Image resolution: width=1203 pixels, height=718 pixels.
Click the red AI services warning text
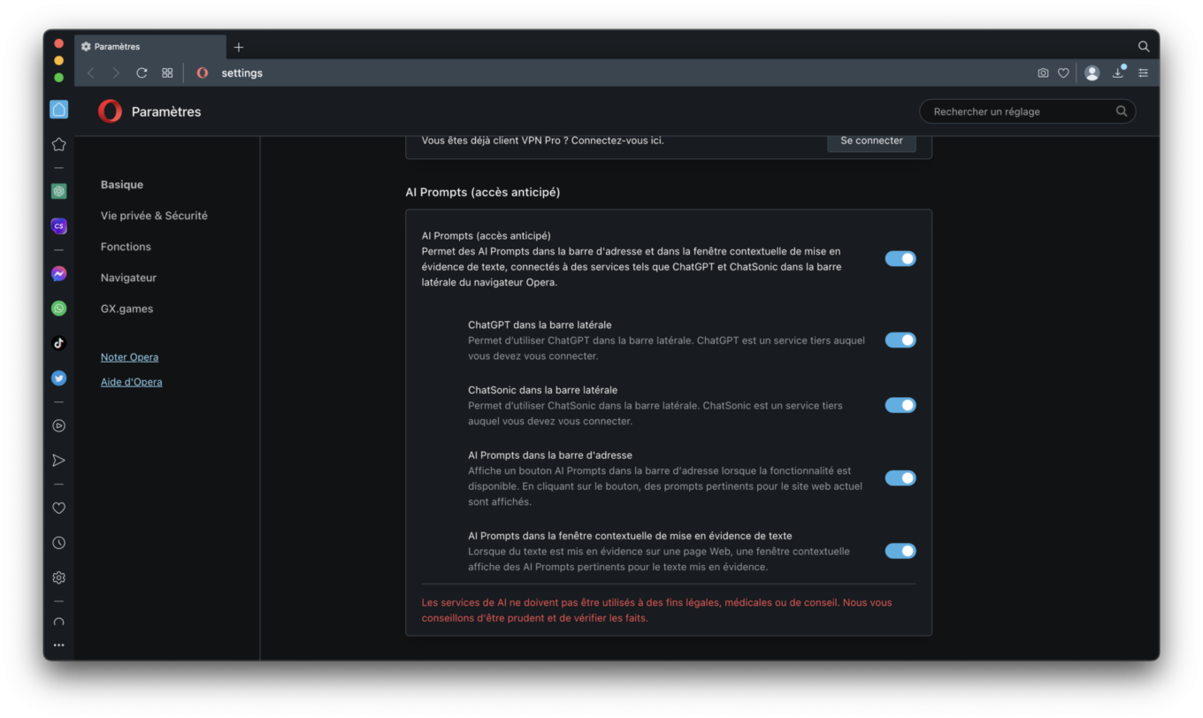click(656, 610)
